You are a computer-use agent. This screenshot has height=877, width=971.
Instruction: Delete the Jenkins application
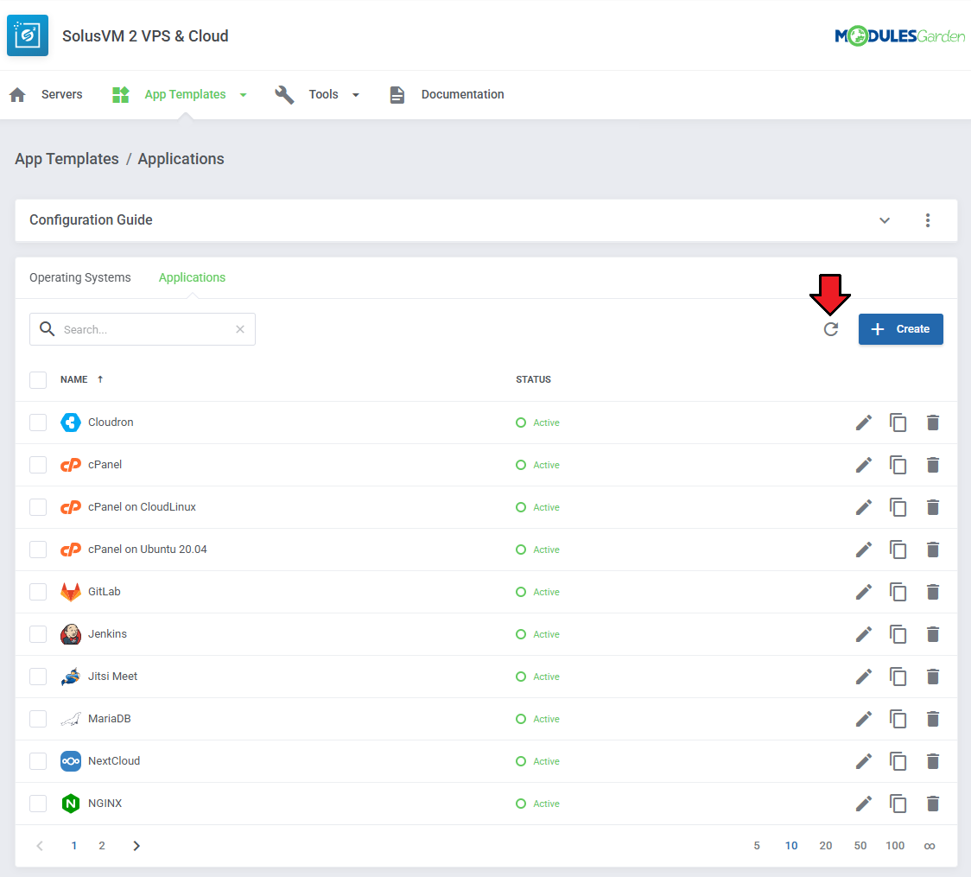click(933, 634)
